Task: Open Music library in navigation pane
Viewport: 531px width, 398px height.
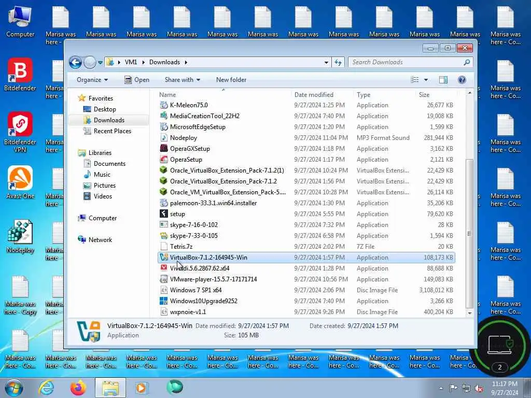Action: click(102, 174)
